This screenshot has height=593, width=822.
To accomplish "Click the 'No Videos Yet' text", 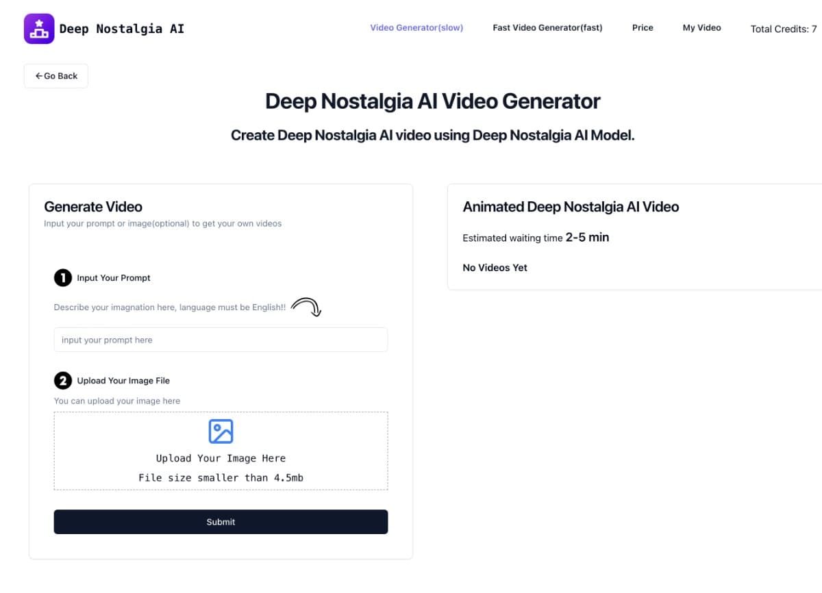I will (495, 268).
